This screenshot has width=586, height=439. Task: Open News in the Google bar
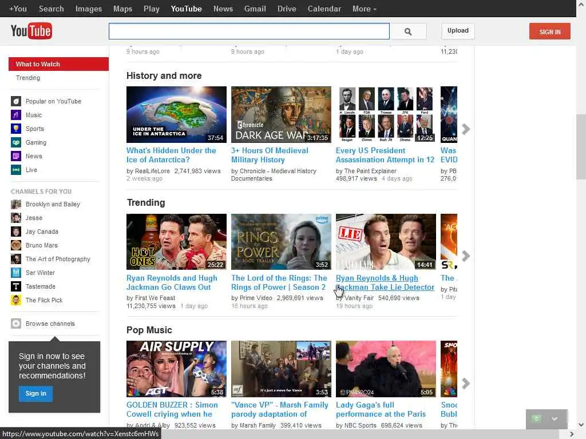(x=223, y=9)
